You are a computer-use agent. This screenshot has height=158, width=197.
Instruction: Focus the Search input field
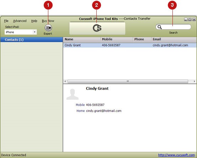pyautogui.click(x=176, y=27)
